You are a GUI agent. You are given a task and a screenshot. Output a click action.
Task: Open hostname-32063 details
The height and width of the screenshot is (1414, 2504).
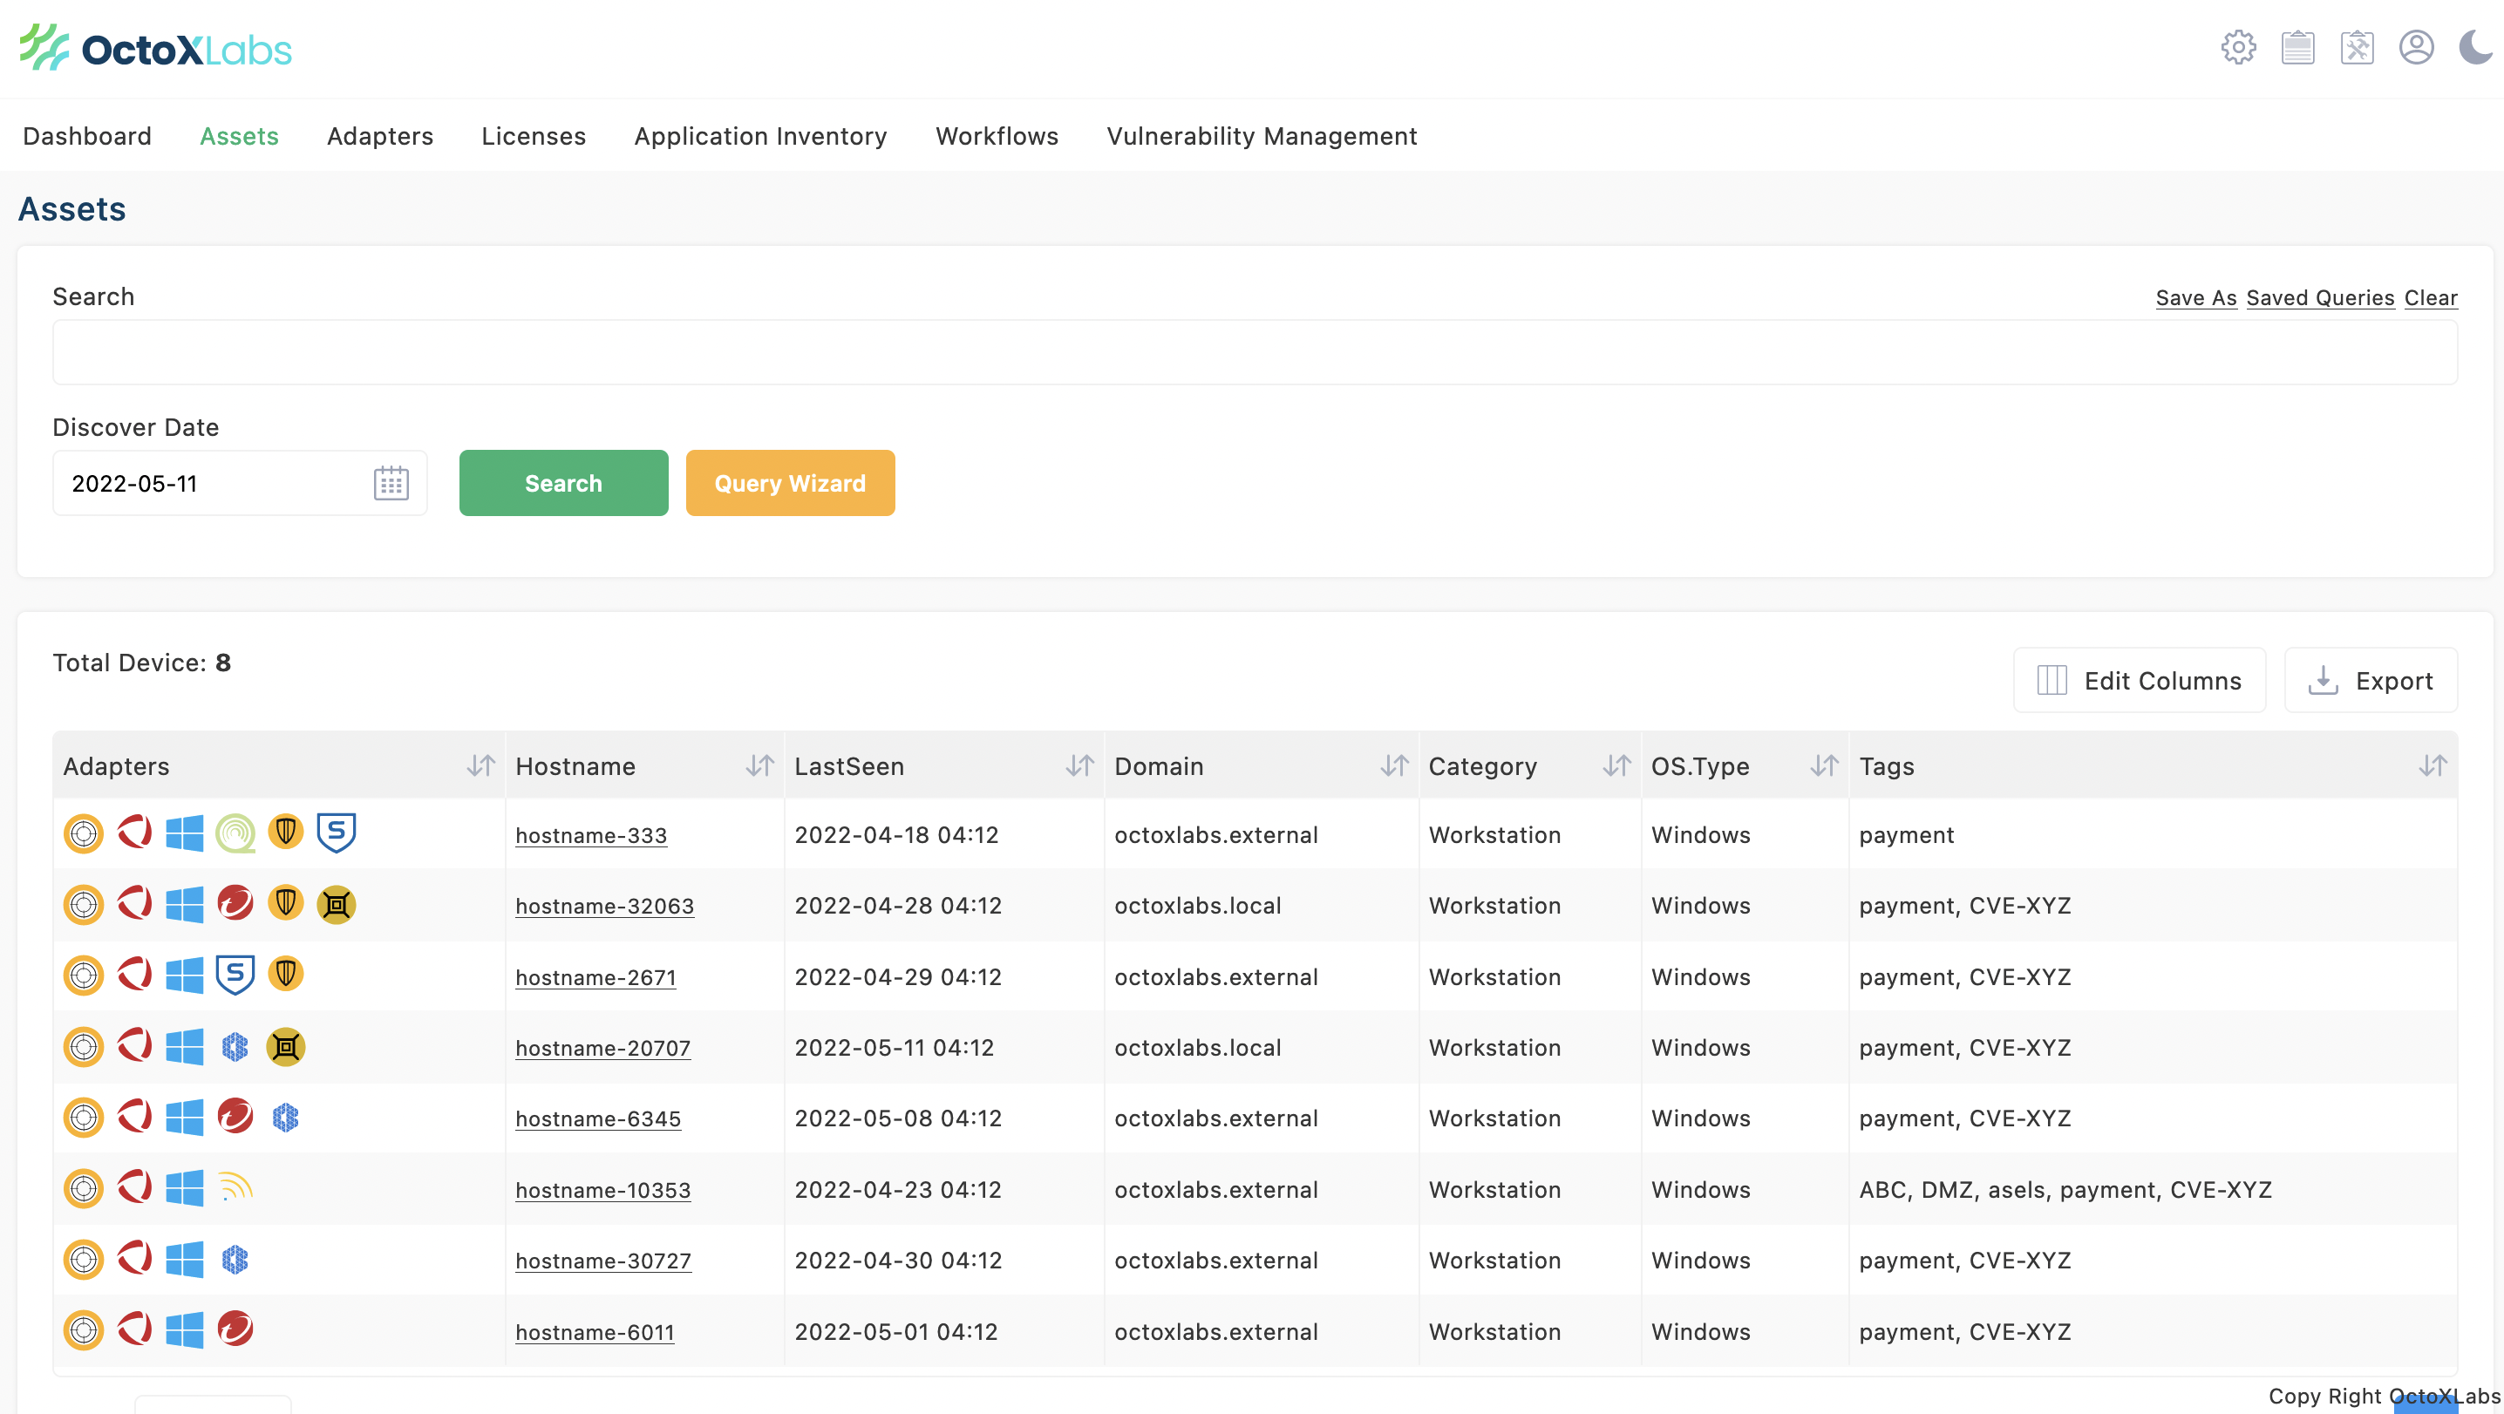604,906
